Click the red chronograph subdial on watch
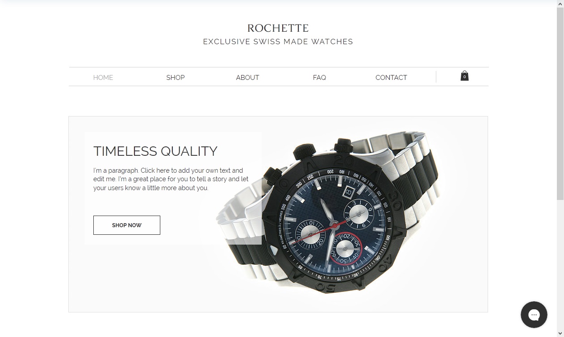The height and width of the screenshot is (337, 564). click(x=346, y=249)
